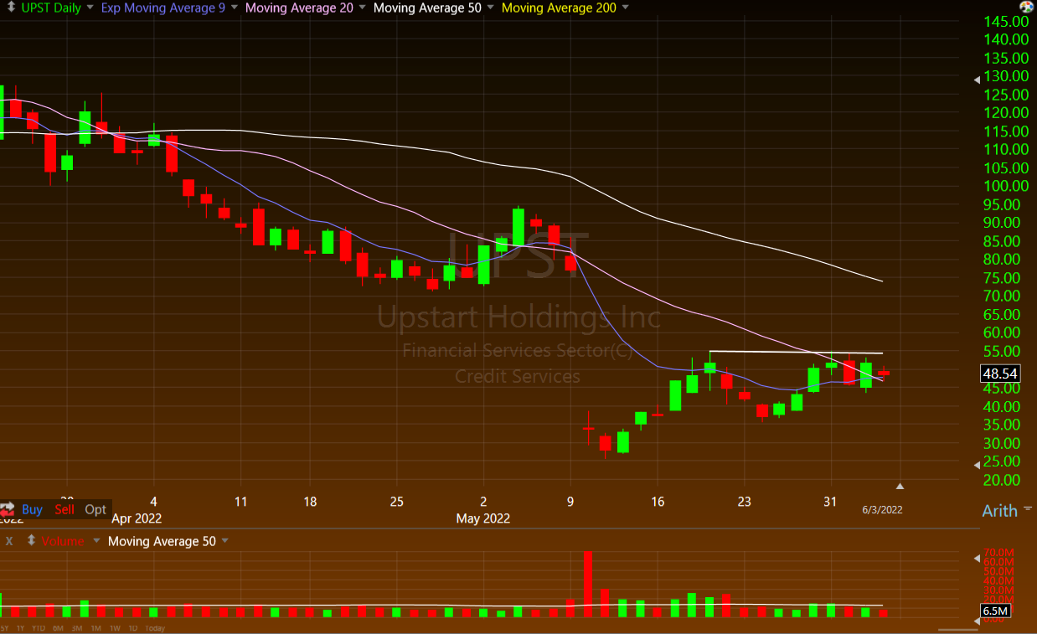Set time range to 5Y
This screenshot has width=1037, height=634.
(5, 628)
